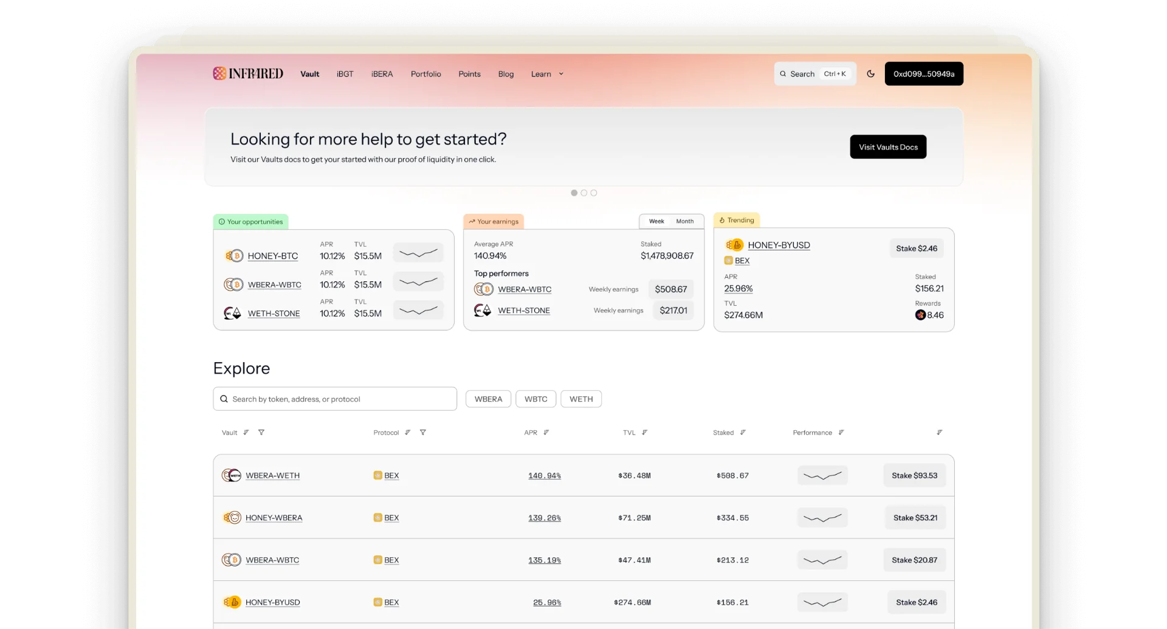
Task: Click Stake $2.46 in Trending card
Action: coord(917,248)
